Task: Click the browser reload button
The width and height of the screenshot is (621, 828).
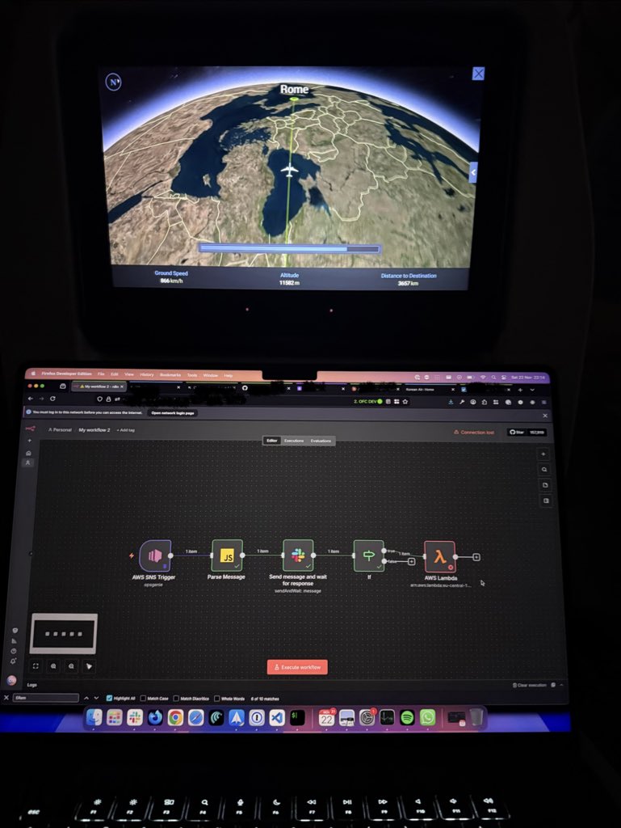Action: pos(52,399)
